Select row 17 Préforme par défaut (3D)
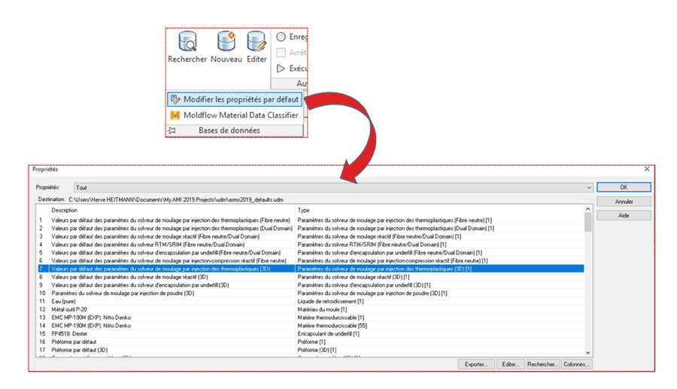677x389 pixels. tap(311, 350)
